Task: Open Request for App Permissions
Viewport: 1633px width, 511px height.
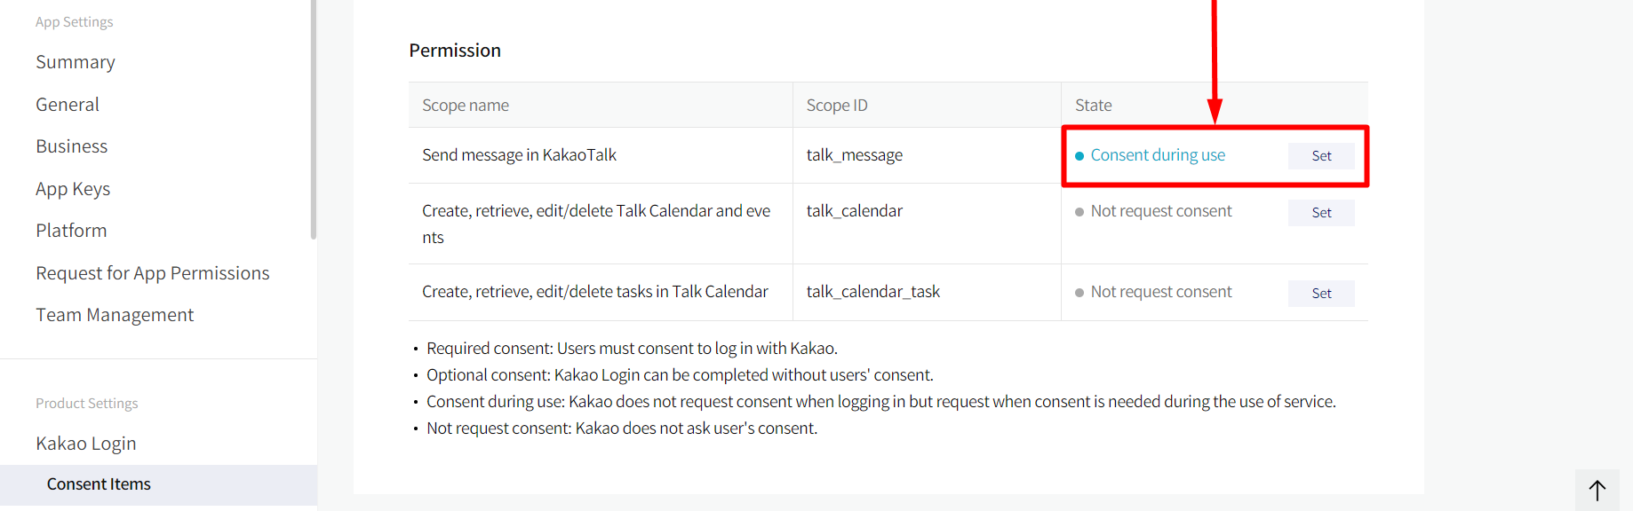Action: (153, 273)
